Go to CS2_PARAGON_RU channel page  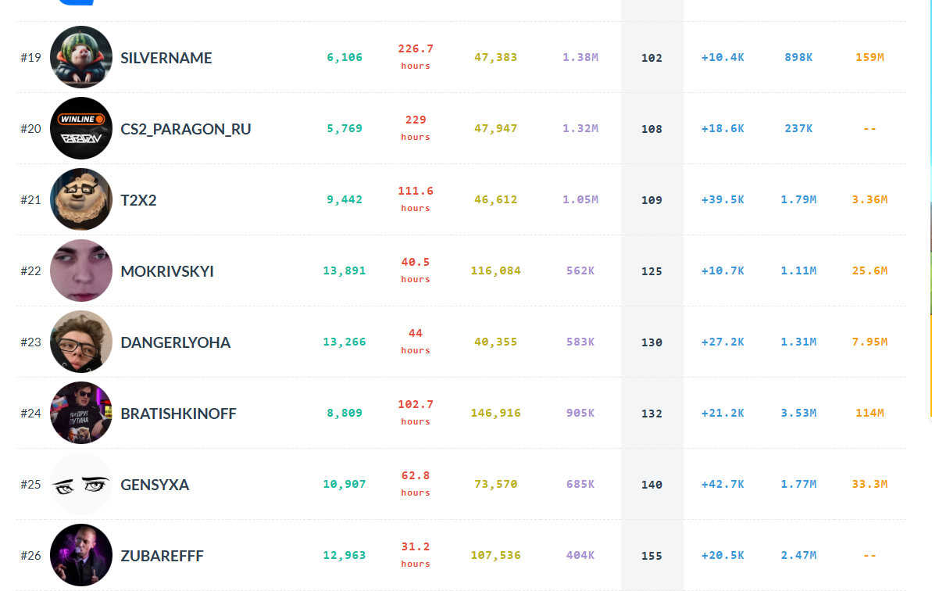tap(185, 129)
